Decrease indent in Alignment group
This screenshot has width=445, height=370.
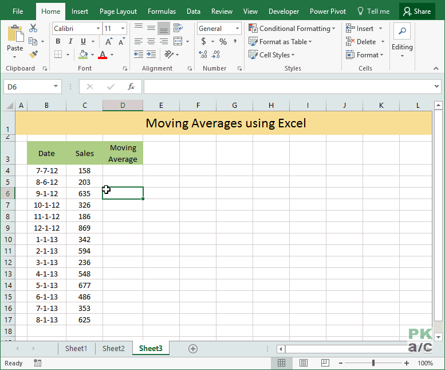coord(139,54)
